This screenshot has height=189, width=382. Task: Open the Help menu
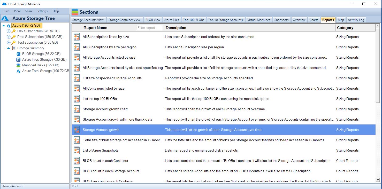click(x=56, y=11)
